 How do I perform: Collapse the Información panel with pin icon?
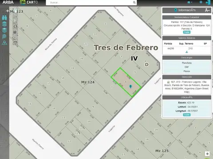[x=207, y=10]
